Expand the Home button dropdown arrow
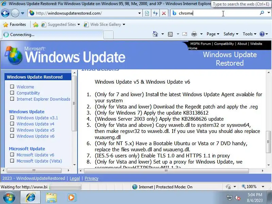The height and width of the screenshot is (204, 272). [x=163, y=34]
